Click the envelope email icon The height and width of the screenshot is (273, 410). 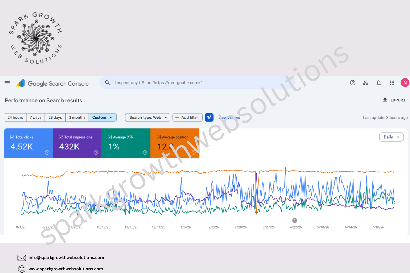pos(22,258)
